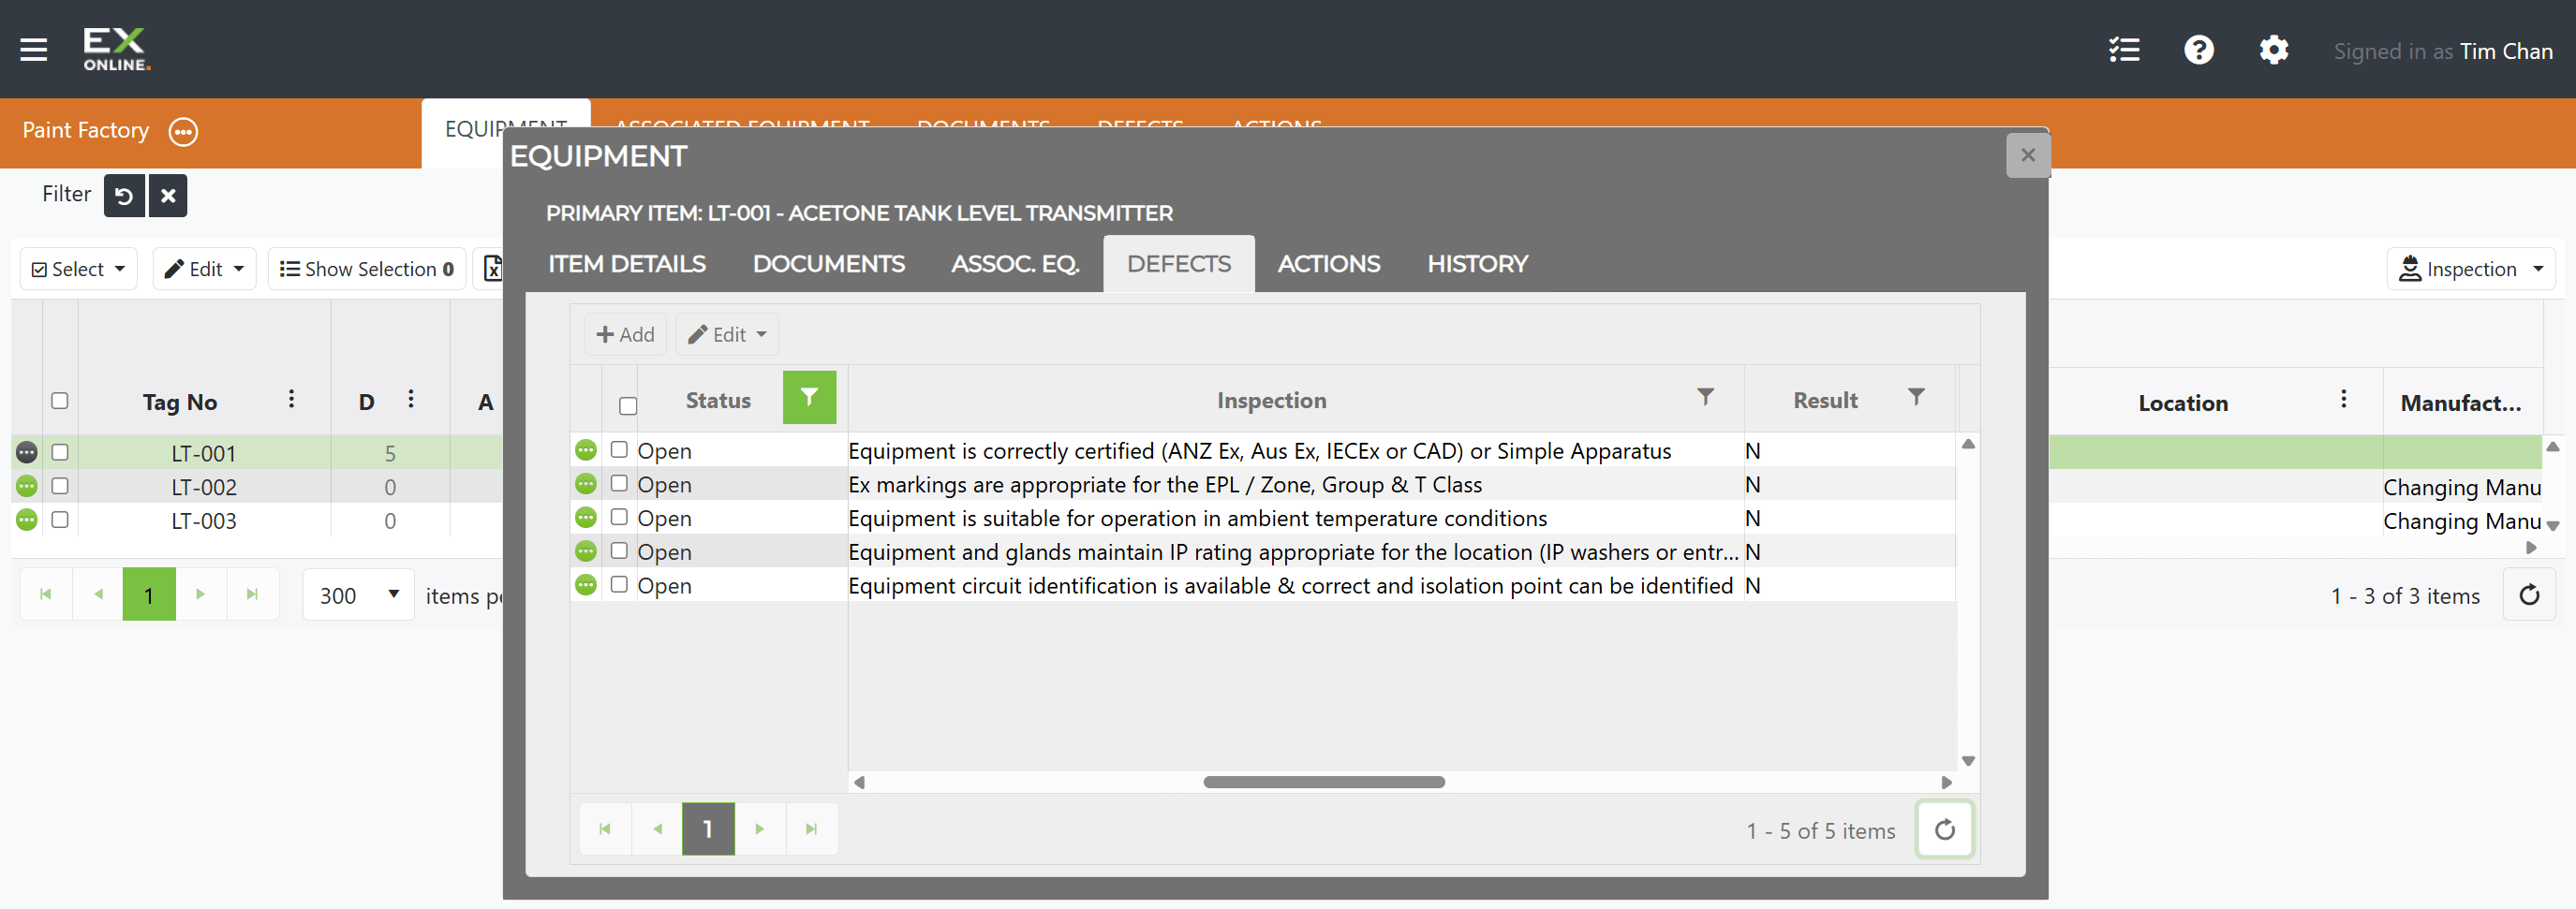Viewport: 2576px width, 909px height.
Task: Click the row action icon for LT-002
Action: [x=27, y=487]
